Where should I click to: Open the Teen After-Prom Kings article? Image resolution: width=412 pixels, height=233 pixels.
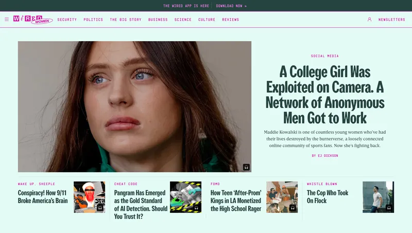tap(236, 201)
